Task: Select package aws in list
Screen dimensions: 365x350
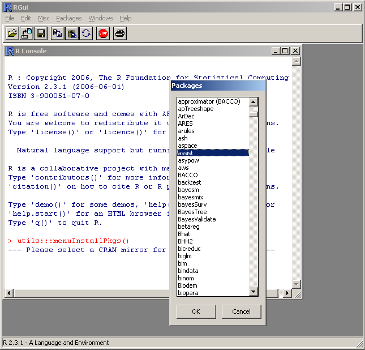Action: [x=213, y=168]
